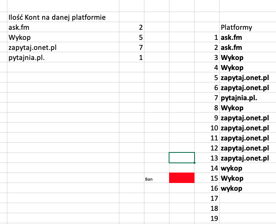Click zapytaj.onet.pl in row numbered 9
This screenshot has width=276, height=224.
pyautogui.click(x=248, y=118)
